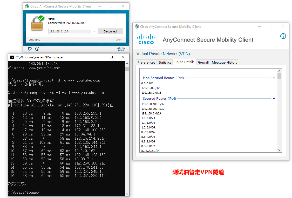Image resolution: width=292 pixels, height=198 pixels.
Task: Select the 8.8.8.8/32 secured route
Action: click(148, 146)
